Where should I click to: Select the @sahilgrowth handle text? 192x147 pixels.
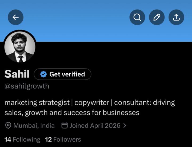(27, 86)
